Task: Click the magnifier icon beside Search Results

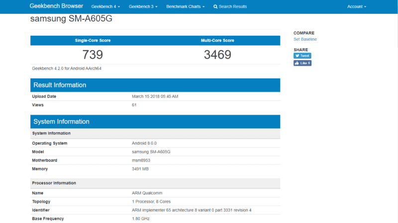Action: coord(215,7)
